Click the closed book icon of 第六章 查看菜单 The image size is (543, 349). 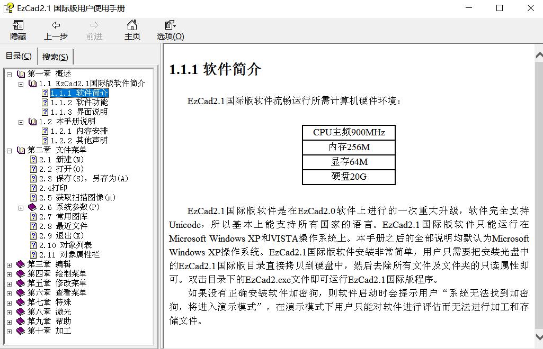(x=21, y=292)
